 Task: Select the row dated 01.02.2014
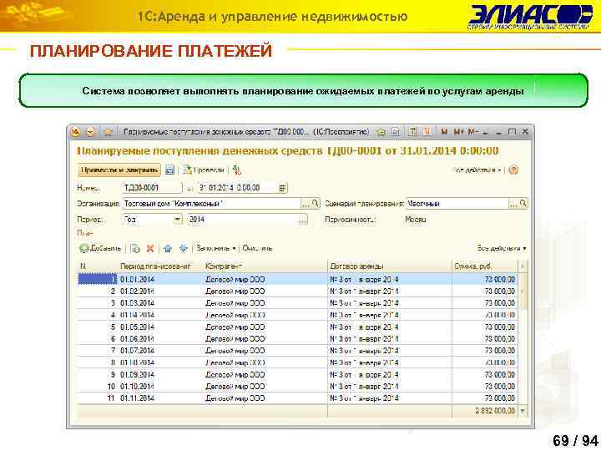(297, 291)
